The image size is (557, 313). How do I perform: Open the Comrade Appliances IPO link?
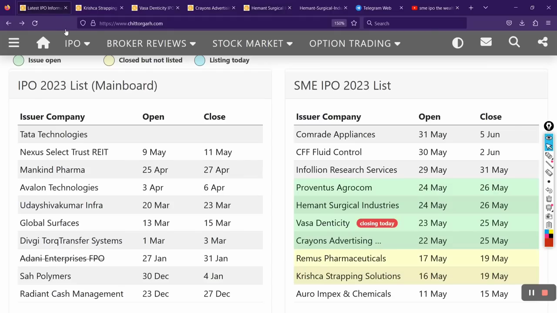click(x=336, y=134)
